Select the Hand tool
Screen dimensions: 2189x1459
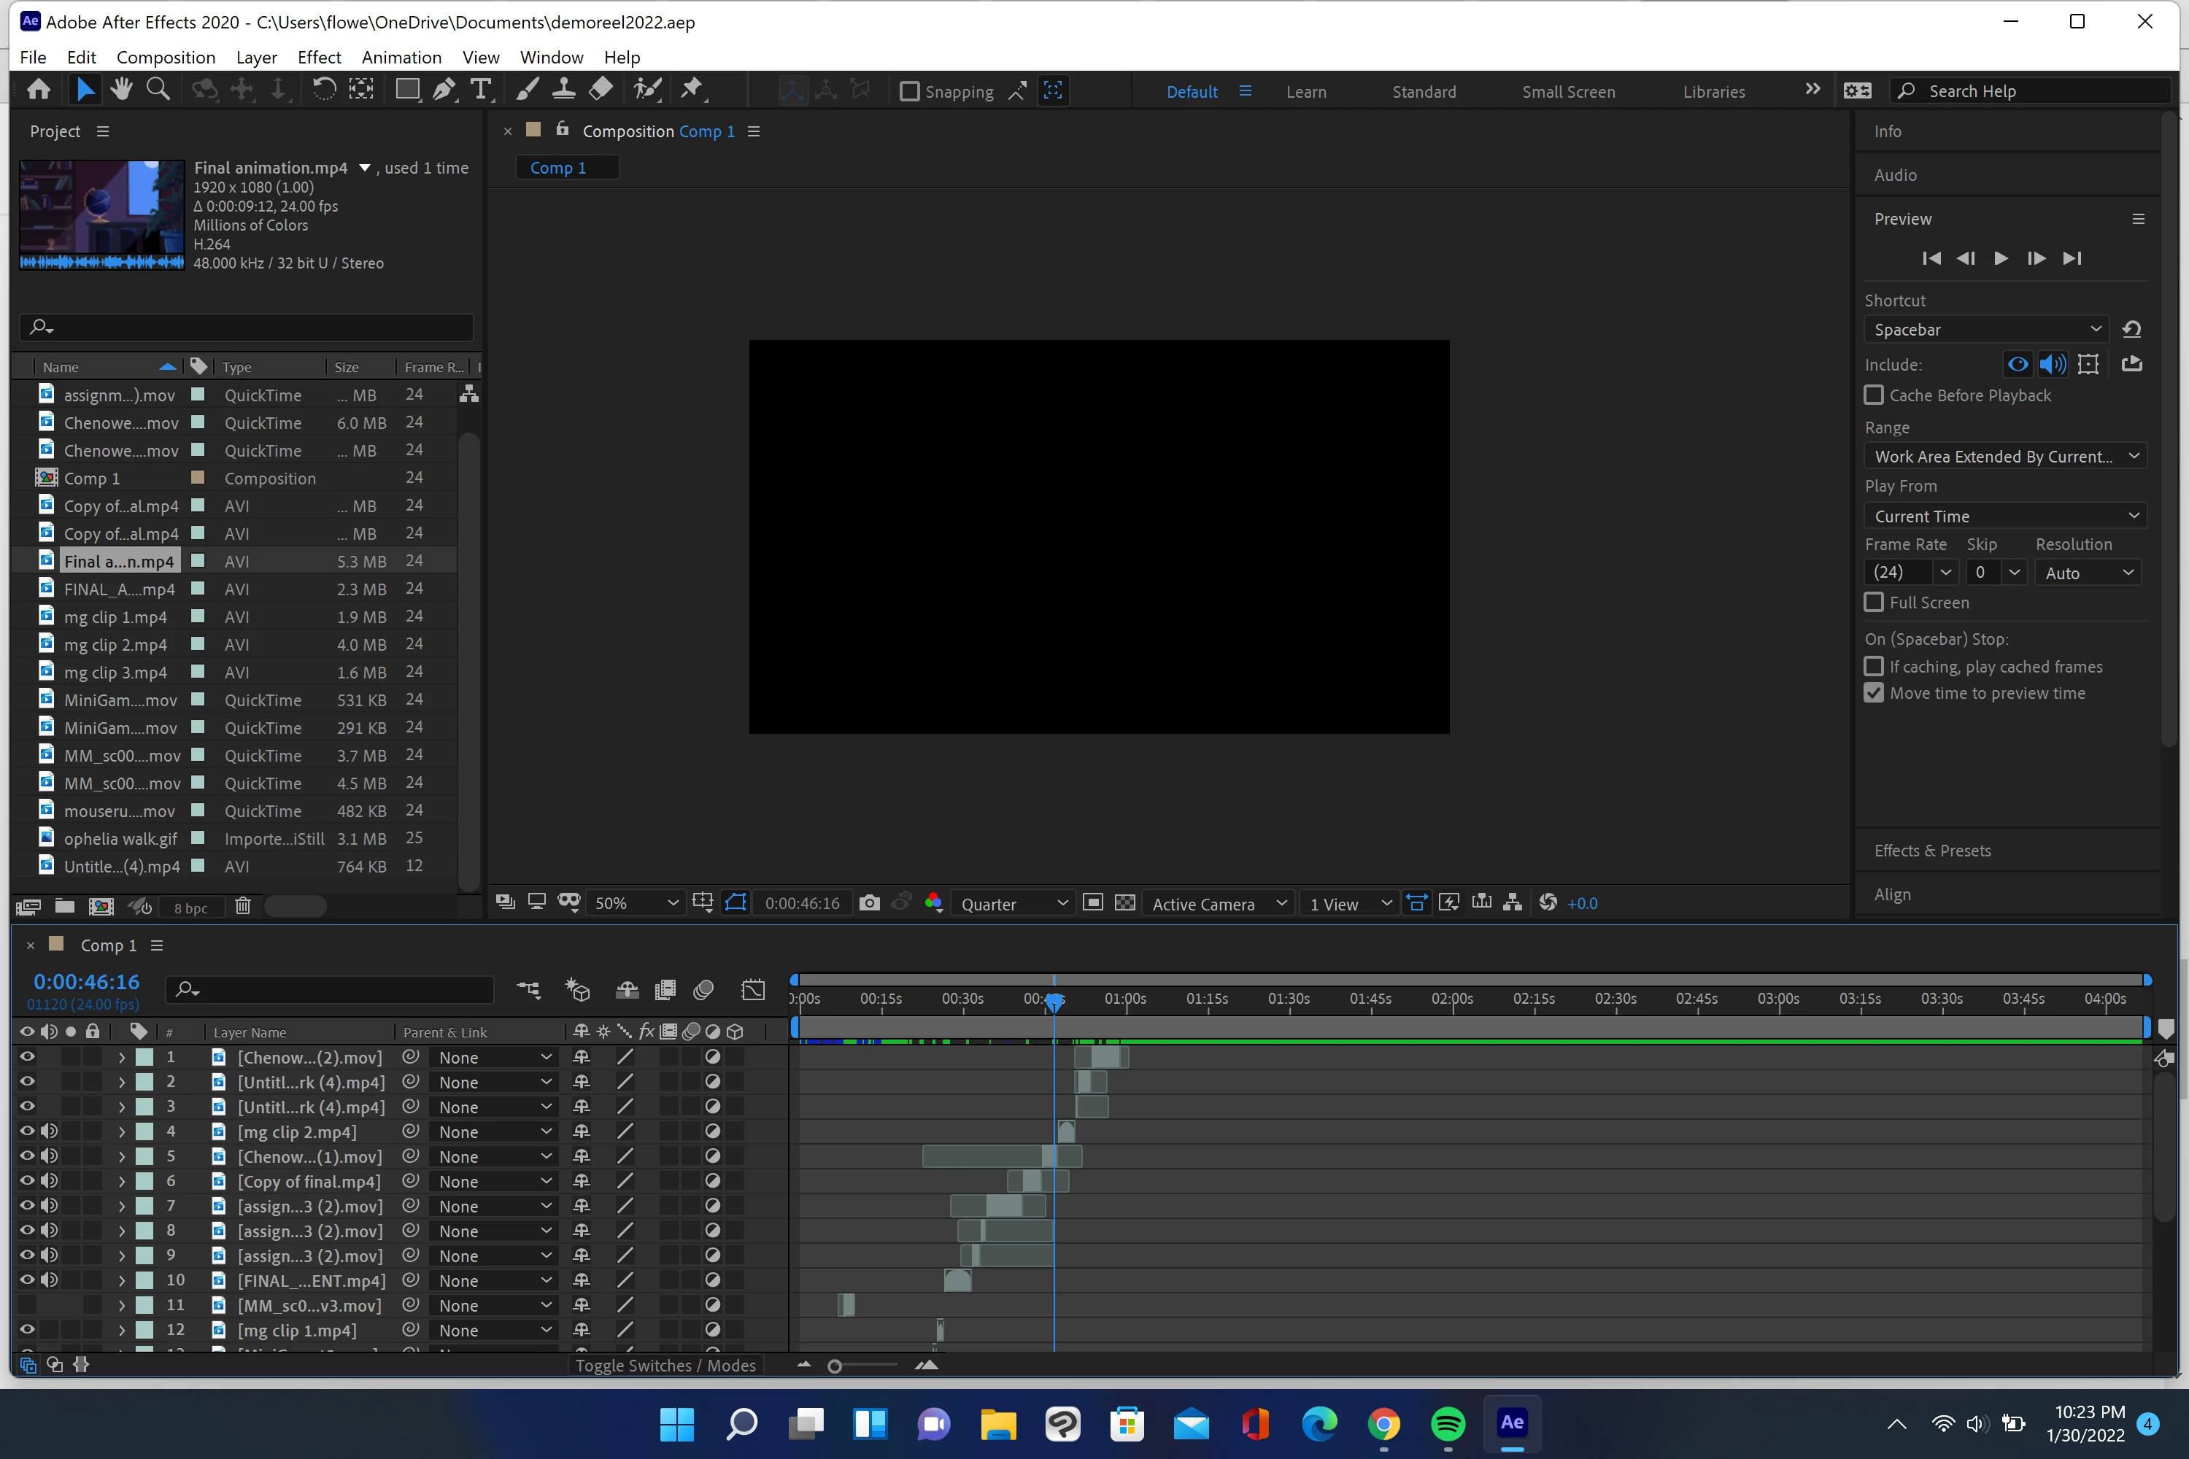[121, 89]
